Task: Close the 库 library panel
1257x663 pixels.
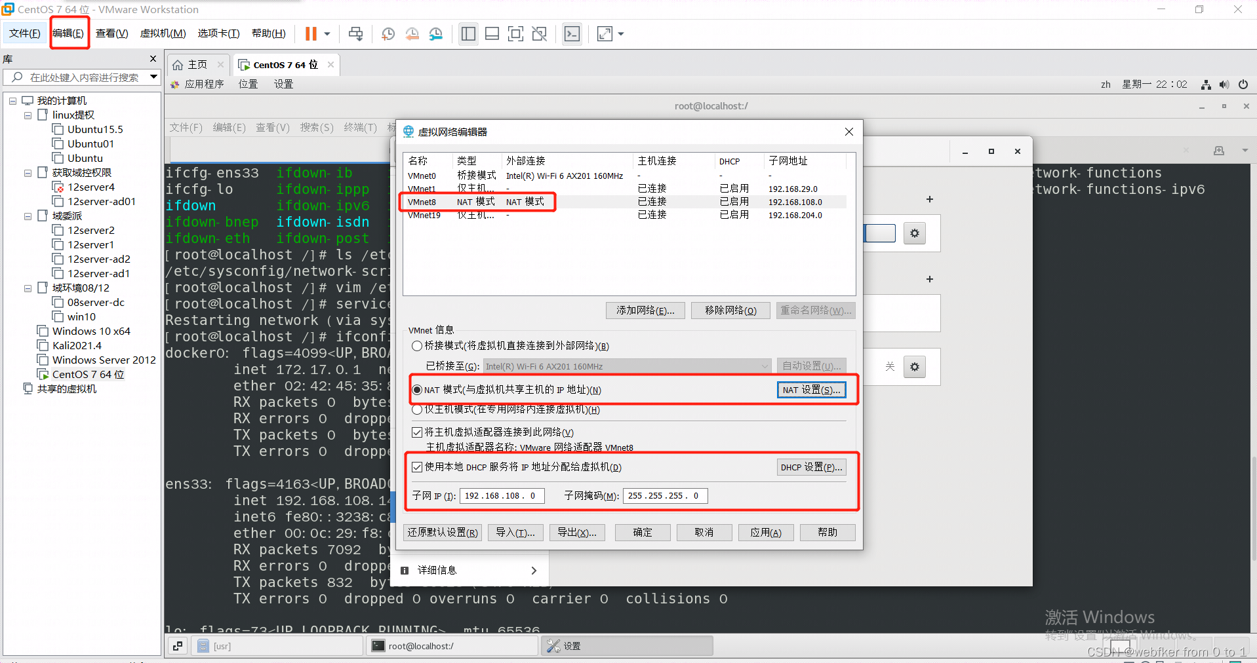Action: point(153,59)
